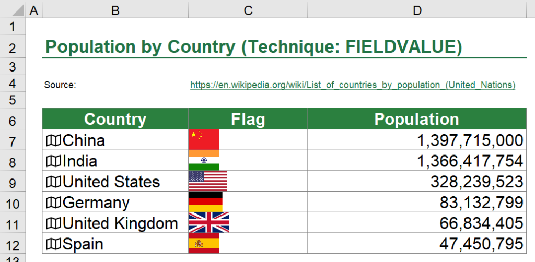Select column C header

coord(248,10)
